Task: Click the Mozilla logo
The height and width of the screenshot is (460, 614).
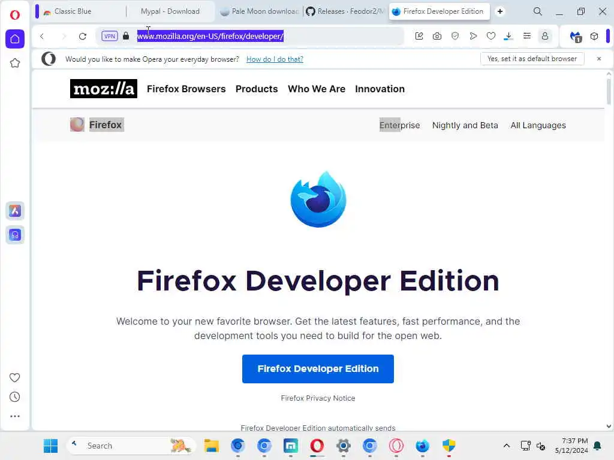Action: (103, 89)
